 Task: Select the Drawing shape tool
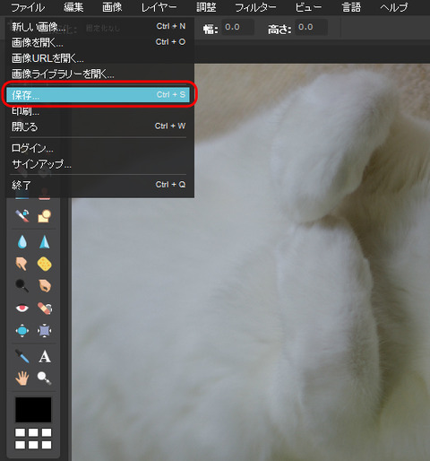point(45,216)
